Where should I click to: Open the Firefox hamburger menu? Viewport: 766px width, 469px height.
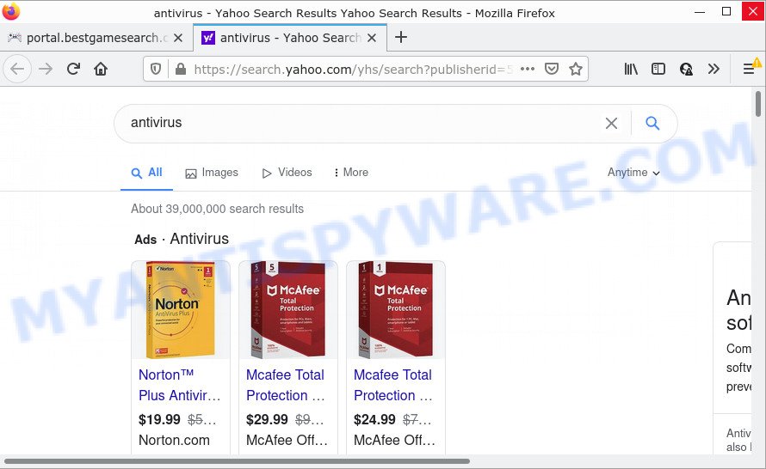pos(749,70)
